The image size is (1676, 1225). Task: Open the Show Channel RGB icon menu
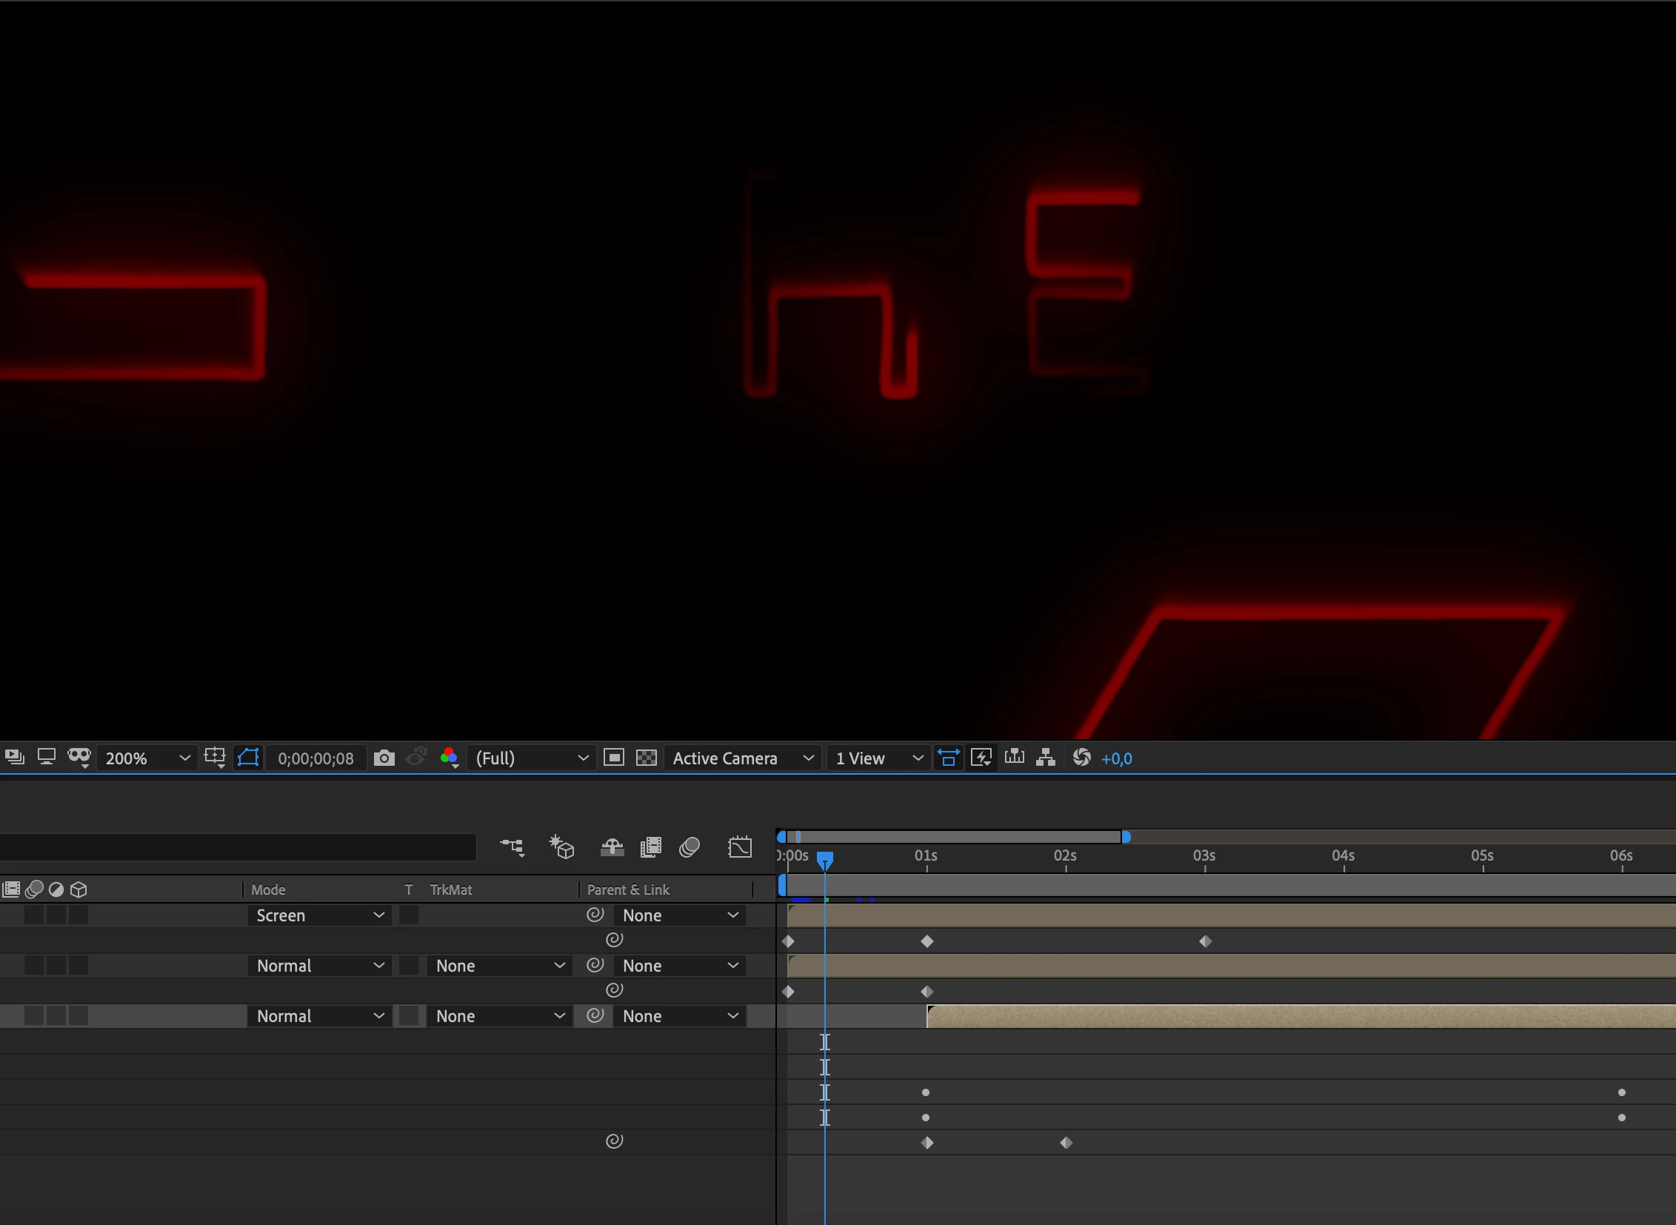pyautogui.click(x=449, y=758)
